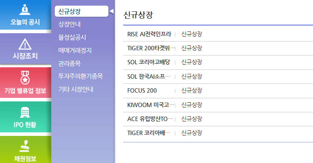
Task: Click the IPO 현황 building icon
Action: pos(25,112)
